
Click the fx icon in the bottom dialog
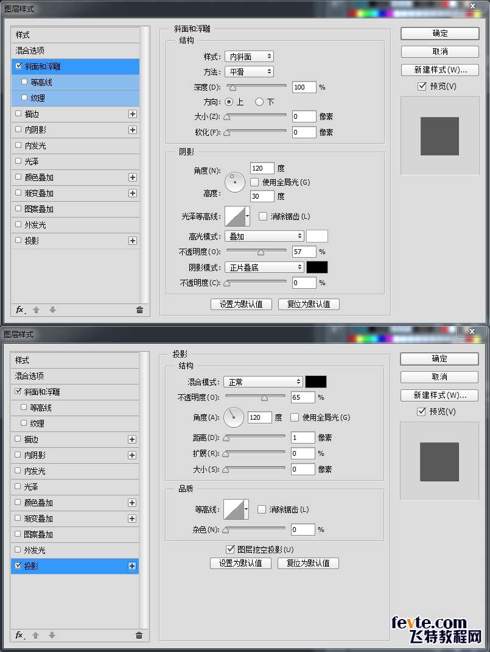19,635
